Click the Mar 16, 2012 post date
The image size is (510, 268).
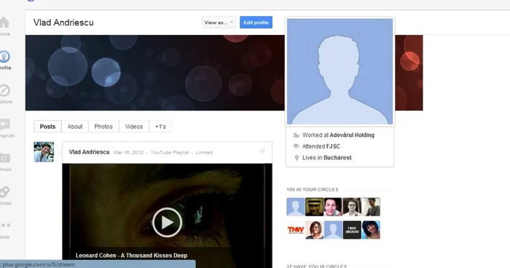[x=128, y=152]
